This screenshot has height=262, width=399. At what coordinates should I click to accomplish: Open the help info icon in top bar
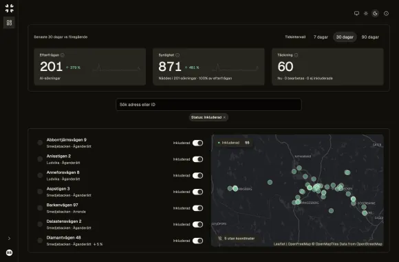coord(386,13)
